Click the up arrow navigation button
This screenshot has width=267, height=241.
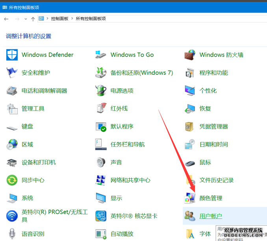click(33, 19)
